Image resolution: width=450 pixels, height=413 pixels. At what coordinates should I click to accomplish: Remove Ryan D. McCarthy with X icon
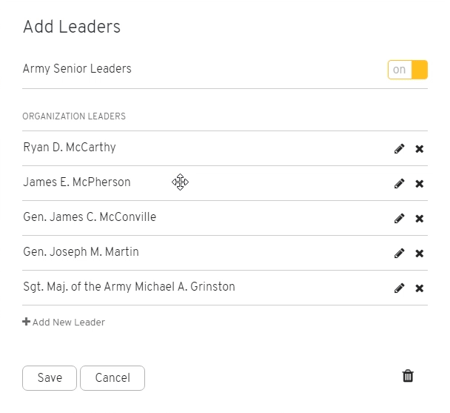click(x=420, y=149)
